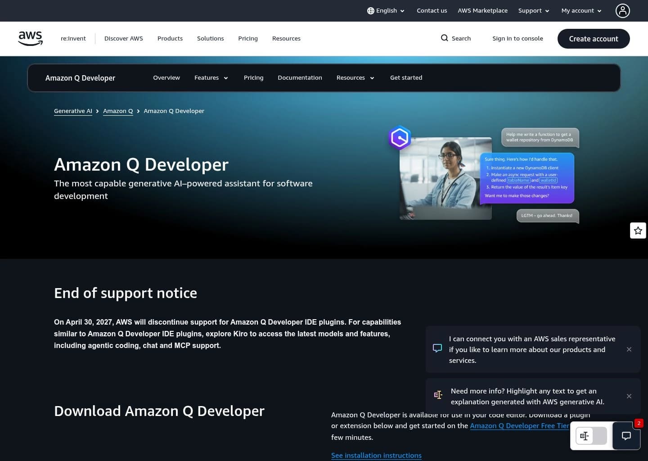
Task: Click See installation instructions link
Action: coord(376,456)
